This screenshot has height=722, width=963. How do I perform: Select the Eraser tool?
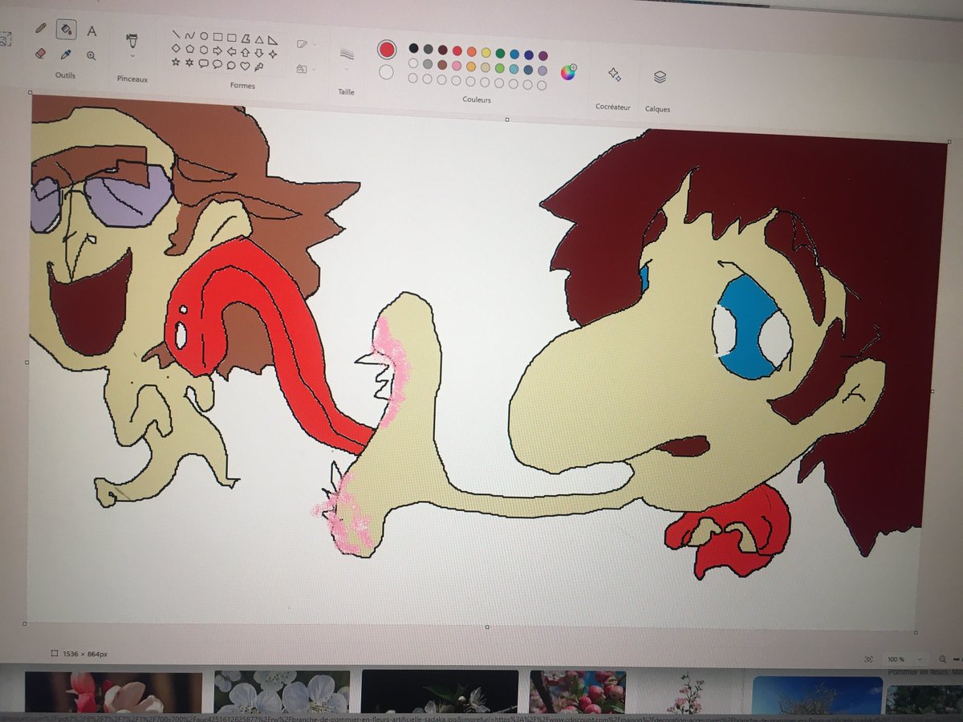pyautogui.click(x=40, y=53)
